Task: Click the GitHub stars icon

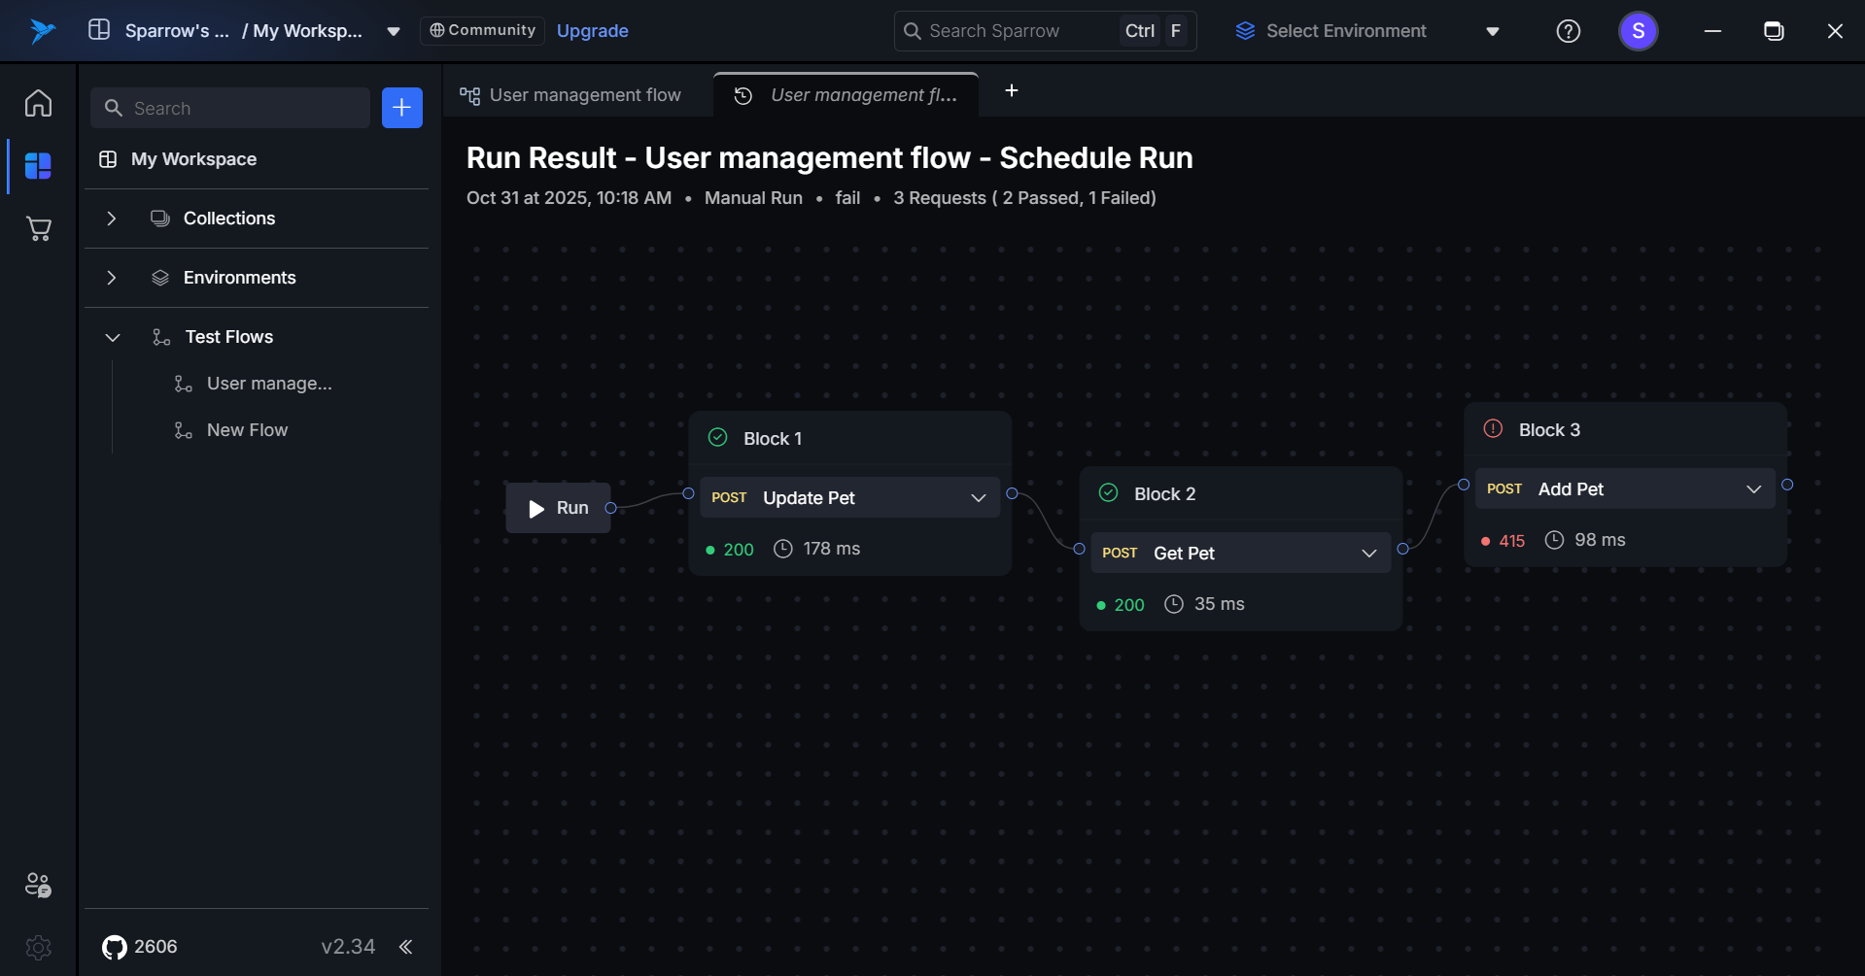Action: click(x=115, y=947)
